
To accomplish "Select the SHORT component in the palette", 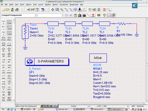I will [x=4, y=44].
